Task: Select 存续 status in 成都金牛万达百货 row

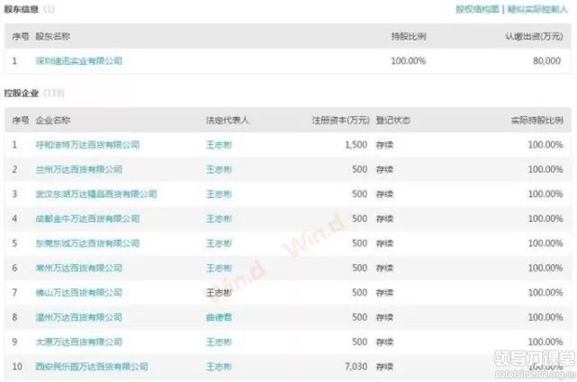Action: 384,218
